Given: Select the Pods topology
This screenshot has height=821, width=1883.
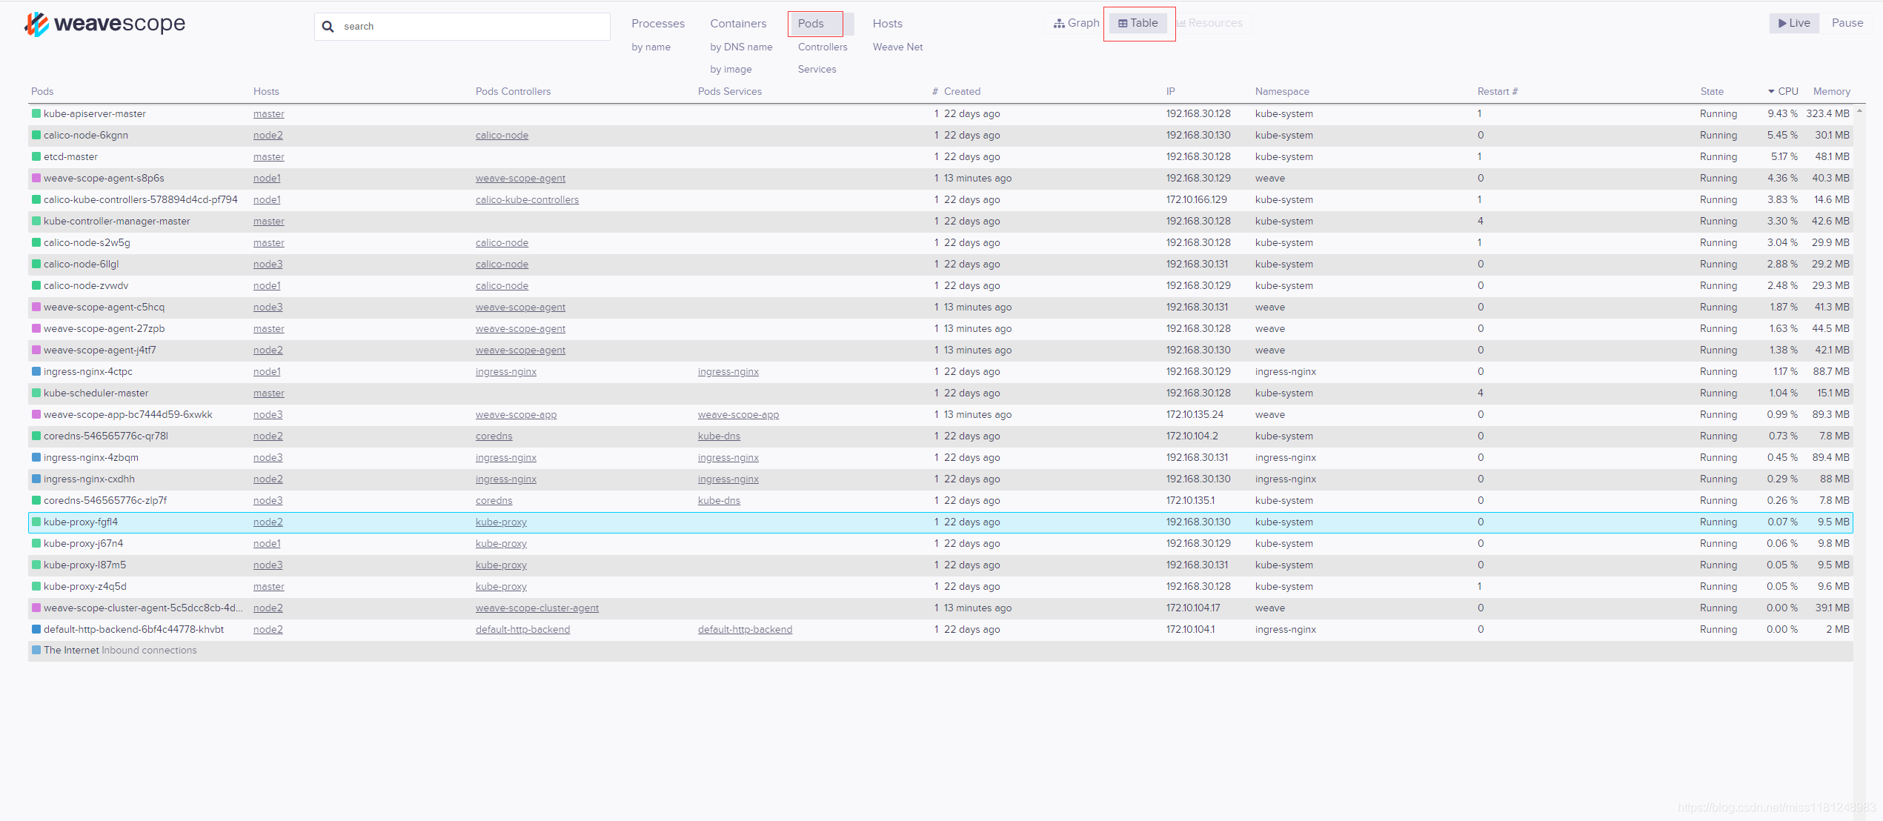Looking at the screenshot, I should (811, 24).
